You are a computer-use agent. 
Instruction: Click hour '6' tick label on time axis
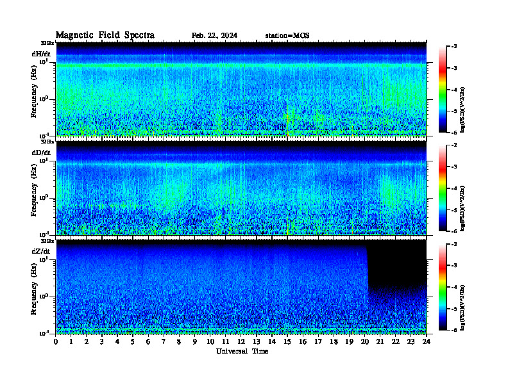pos(148,341)
